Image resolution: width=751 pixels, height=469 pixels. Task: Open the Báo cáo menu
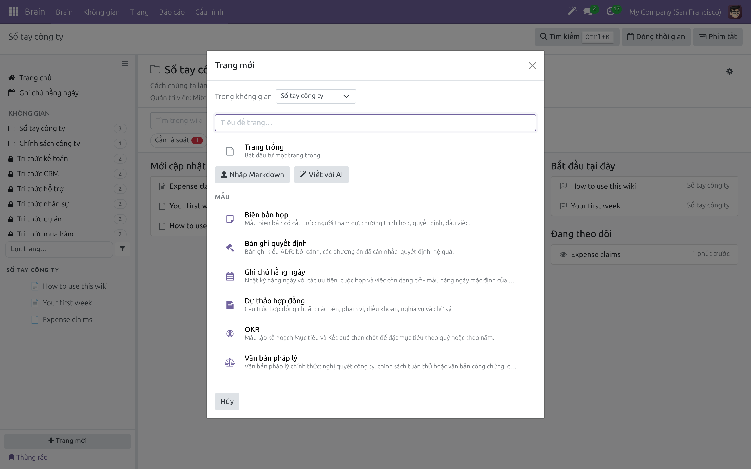pyautogui.click(x=172, y=12)
